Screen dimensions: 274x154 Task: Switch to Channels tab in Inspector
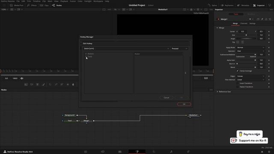click(244, 24)
